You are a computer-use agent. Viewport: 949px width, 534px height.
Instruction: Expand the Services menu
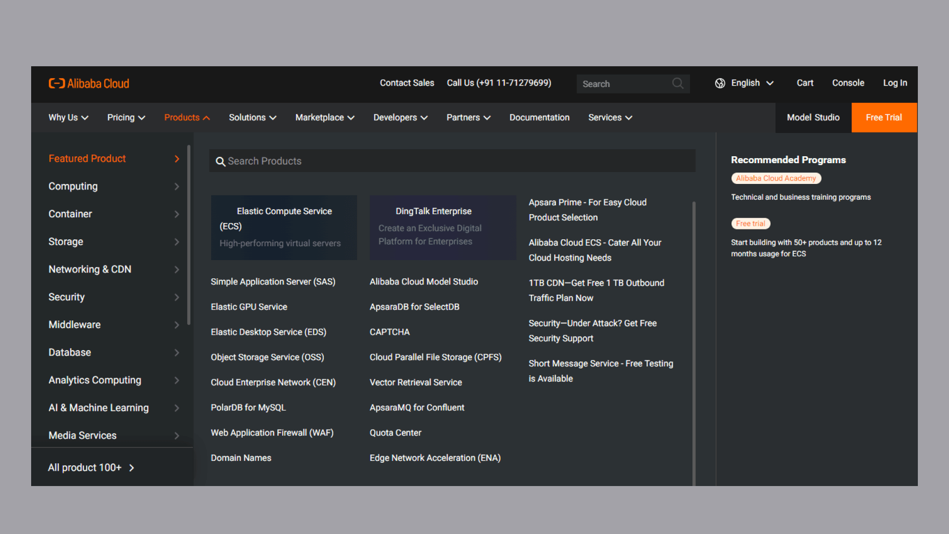tap(610, 118)
